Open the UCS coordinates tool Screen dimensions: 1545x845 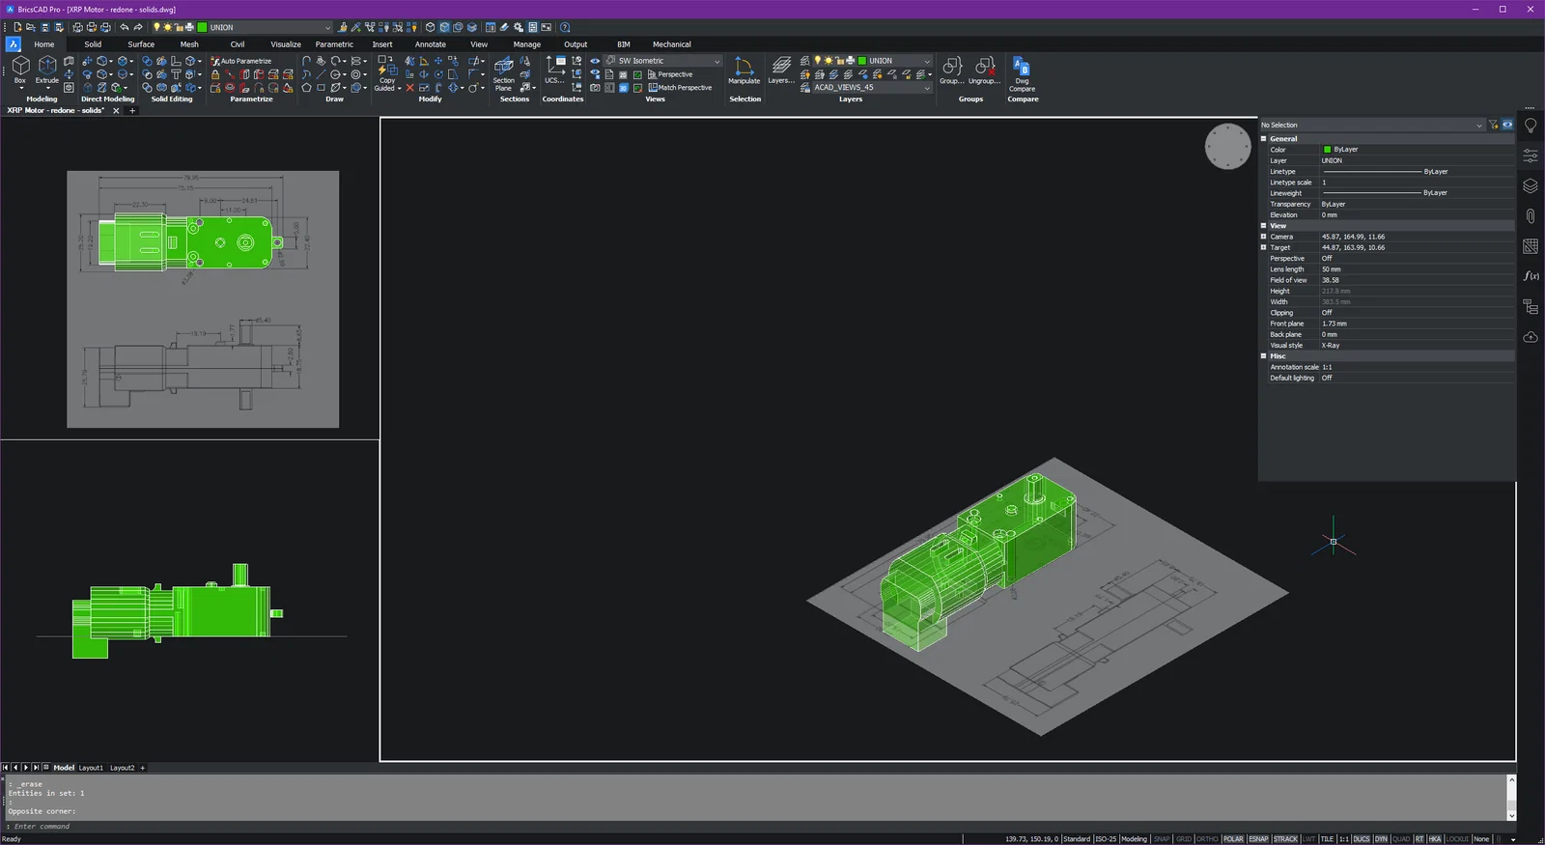click(x=554, y=70)
